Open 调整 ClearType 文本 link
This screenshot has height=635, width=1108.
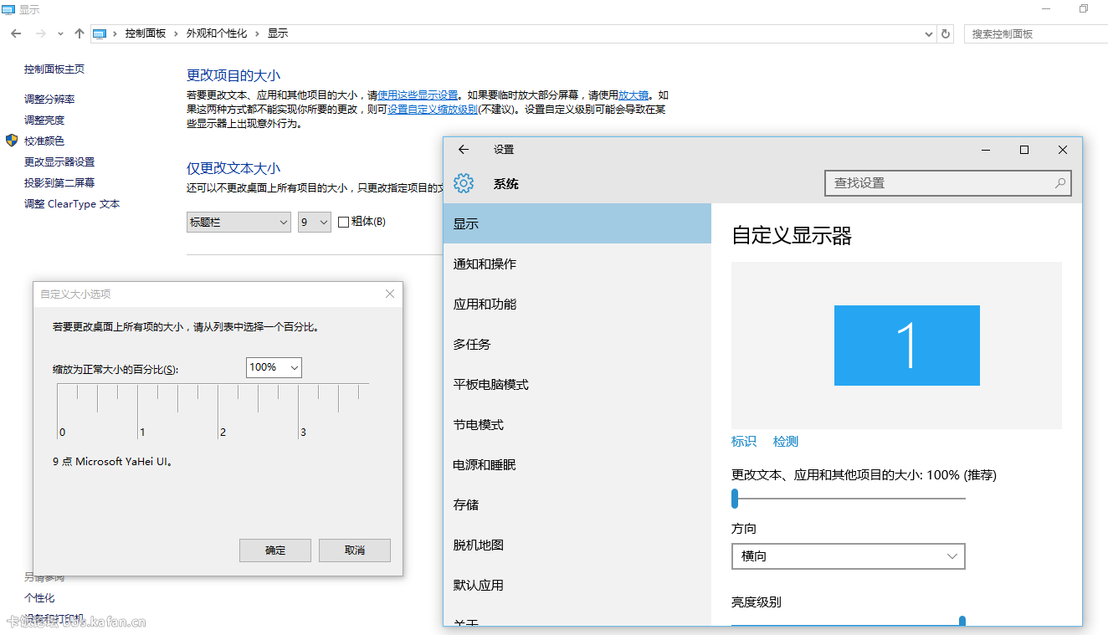pyautogui.click(x=72, y=204)
